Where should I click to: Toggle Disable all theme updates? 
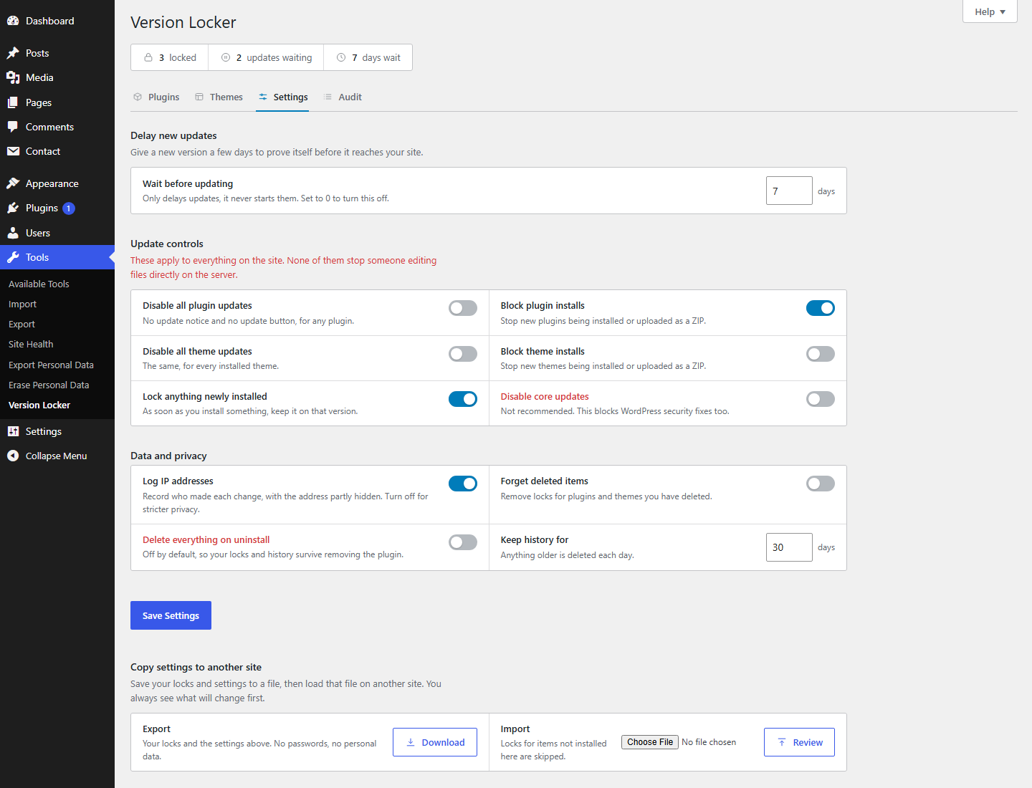[x=463, y=354]
